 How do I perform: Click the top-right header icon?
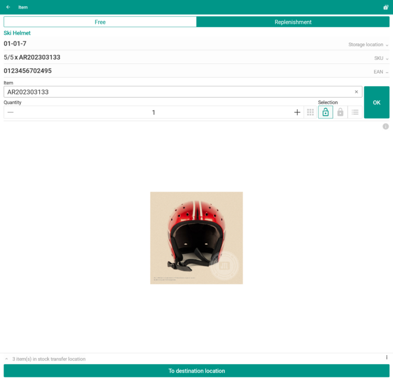point(385,7)
